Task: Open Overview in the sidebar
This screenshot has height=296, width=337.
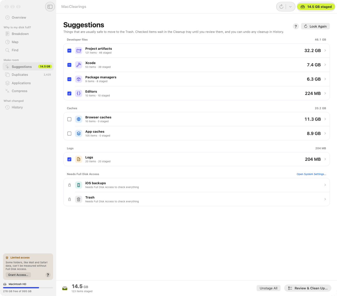Action: [28, 18]
